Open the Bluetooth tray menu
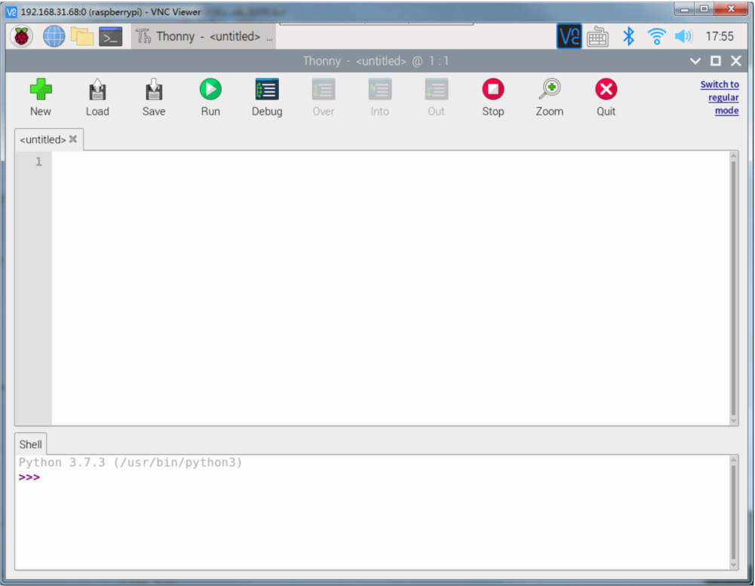Image resolution: width=755 pixels, height=586 pixels. click(628, 36)
